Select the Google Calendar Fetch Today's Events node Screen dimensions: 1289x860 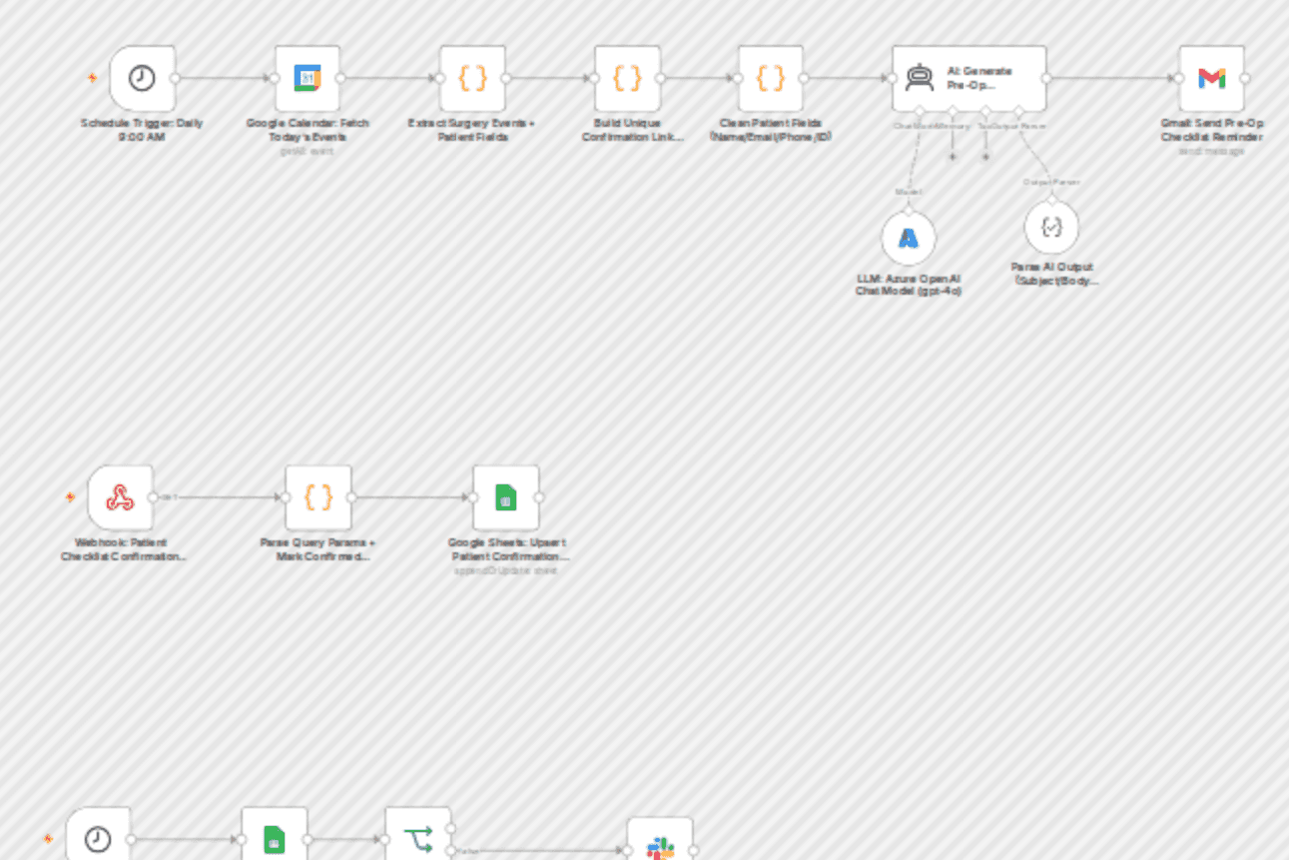click(x=308, y=78)
